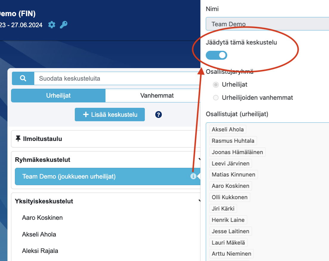Open private chat with Akseli Ahola
329x261 pixels.
39,234
